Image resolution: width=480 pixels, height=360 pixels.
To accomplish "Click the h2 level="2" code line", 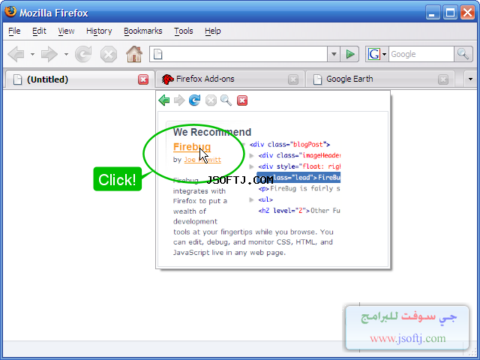I will [x=299, y=211].
